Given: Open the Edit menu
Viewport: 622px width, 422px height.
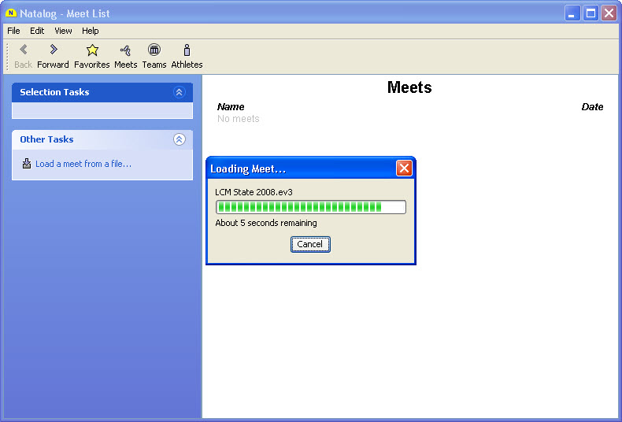Looking at the screenshot, I should click(x=37, y=31).
